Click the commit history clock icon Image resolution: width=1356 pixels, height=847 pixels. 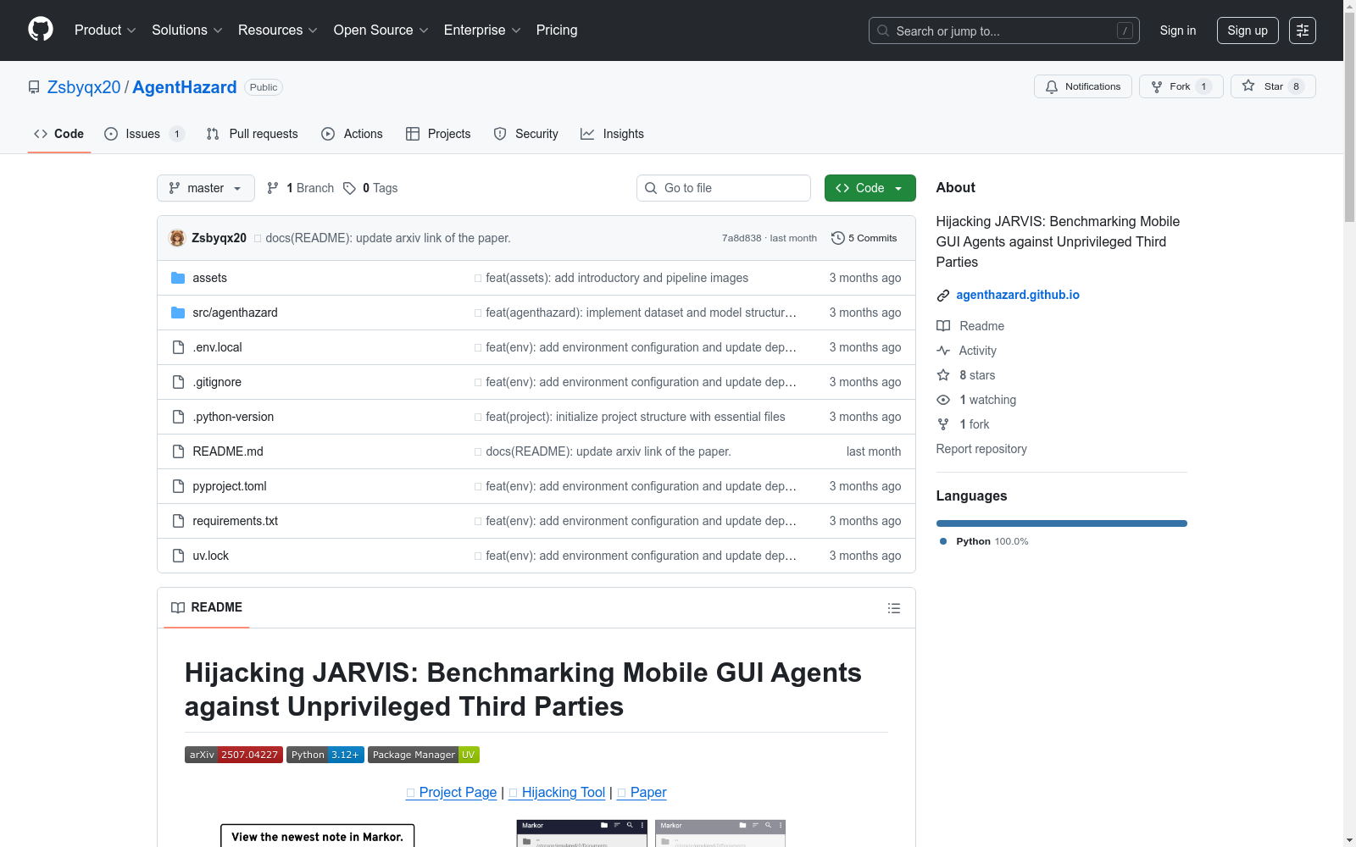[x=838, y=238]
